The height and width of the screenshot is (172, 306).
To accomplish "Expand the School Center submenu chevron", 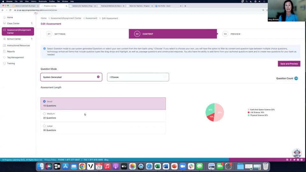I will tap(32, 39).
